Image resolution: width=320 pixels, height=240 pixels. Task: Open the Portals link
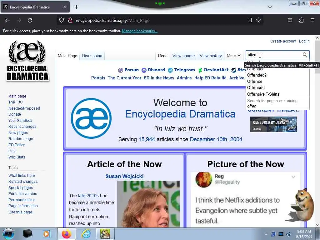[x=98, y=78]
